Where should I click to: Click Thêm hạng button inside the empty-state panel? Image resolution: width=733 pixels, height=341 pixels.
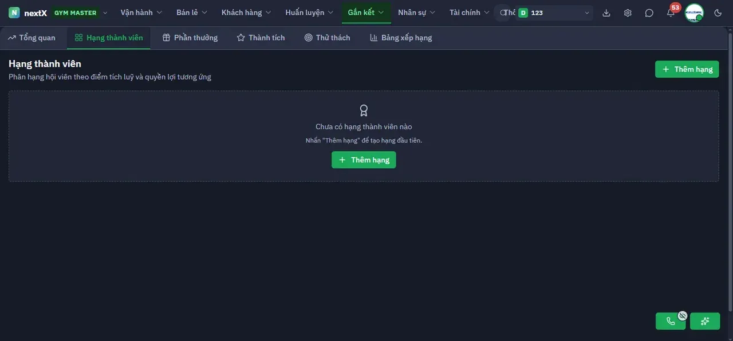(x=364, y=160)
